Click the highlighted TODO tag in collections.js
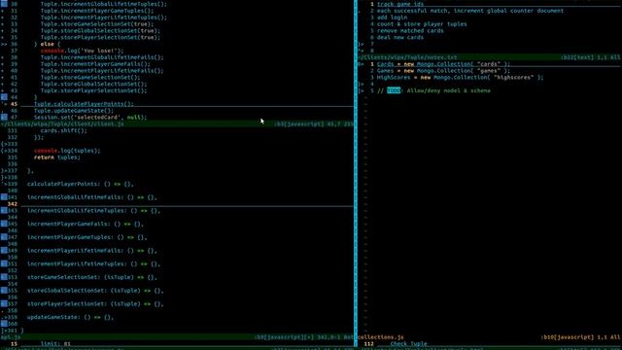Image resolution: width=622 pixels, height=350 pixels. pos(393,90)
